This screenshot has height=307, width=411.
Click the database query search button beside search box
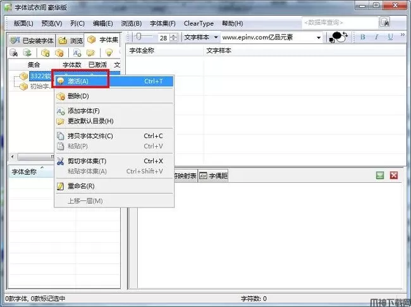(x=385, y=23)
